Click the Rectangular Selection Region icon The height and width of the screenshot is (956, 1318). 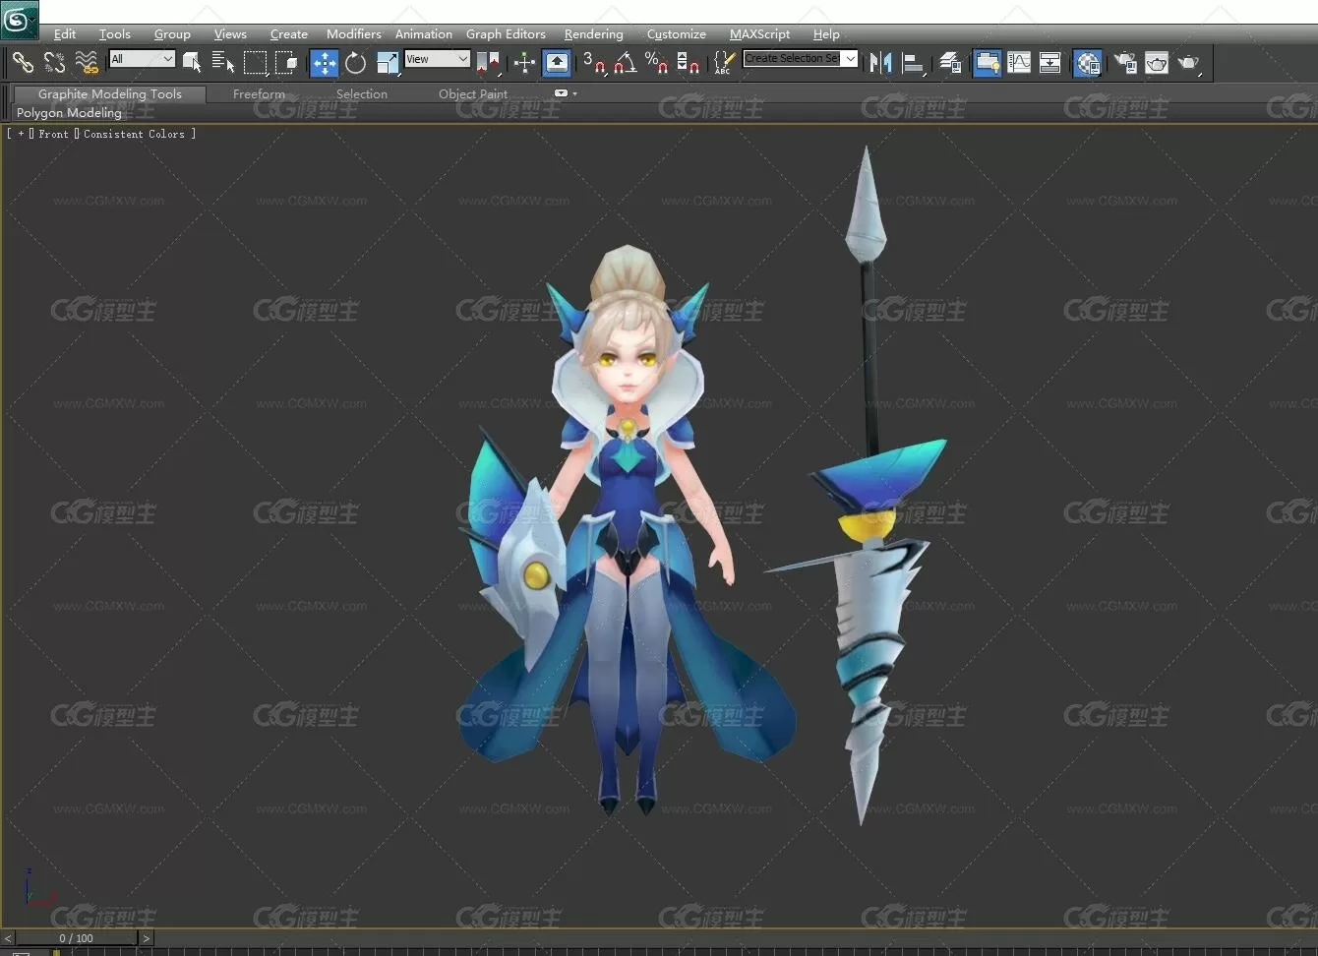[x=256, y=63]
